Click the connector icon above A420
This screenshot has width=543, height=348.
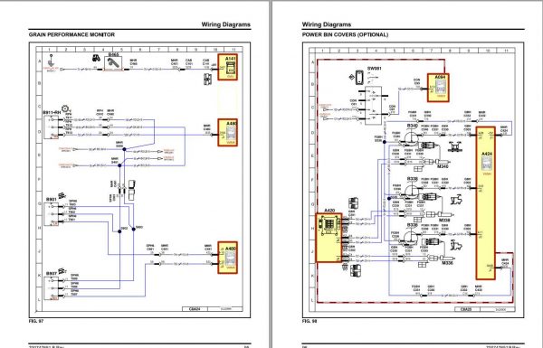pos(353,203)
